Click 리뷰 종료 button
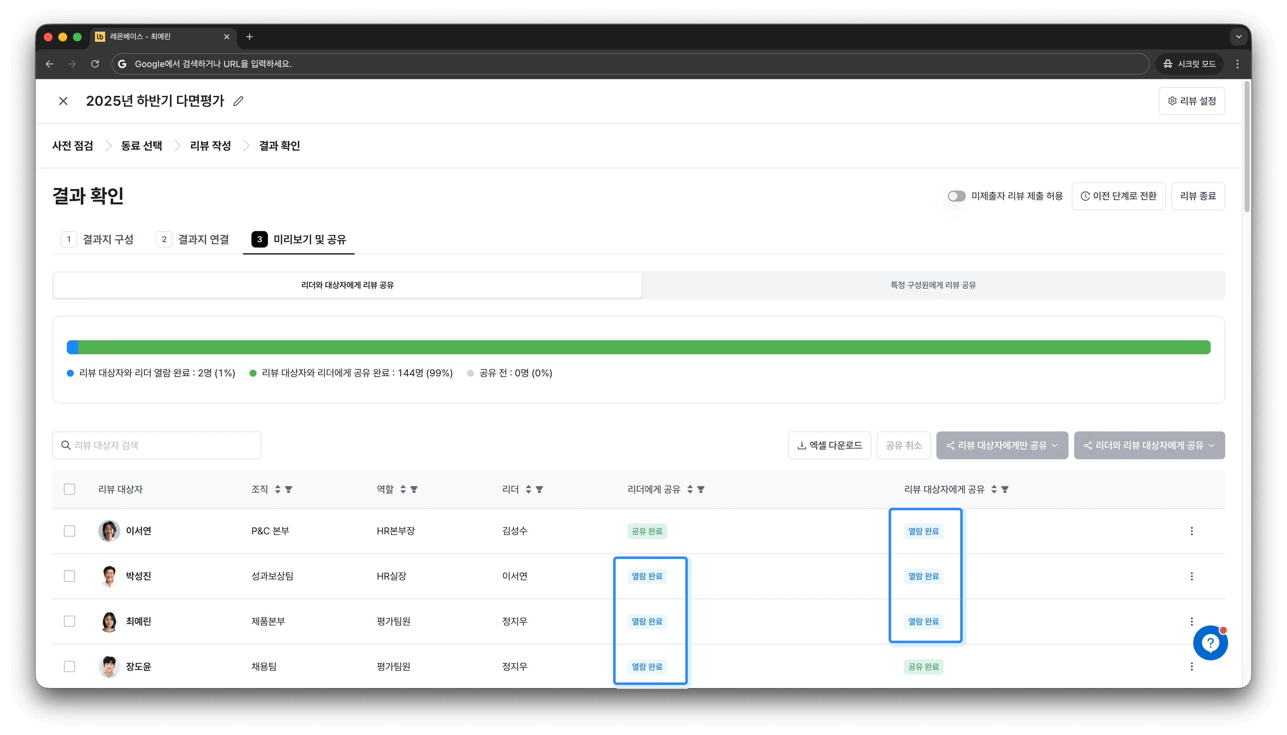1287x735 pixels. pyautogui.click(x=1198, y=196)
